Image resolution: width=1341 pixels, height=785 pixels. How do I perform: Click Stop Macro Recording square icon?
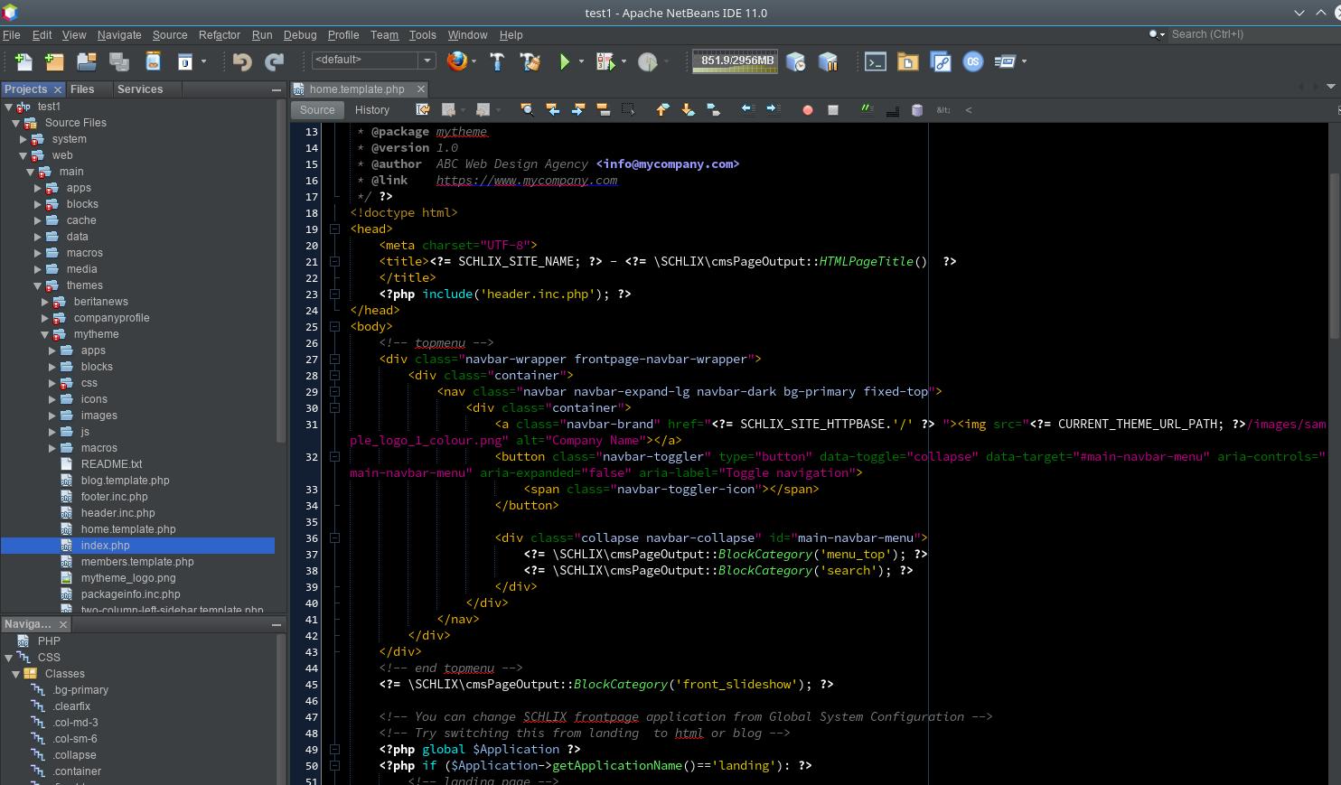(x=833, y=110)
